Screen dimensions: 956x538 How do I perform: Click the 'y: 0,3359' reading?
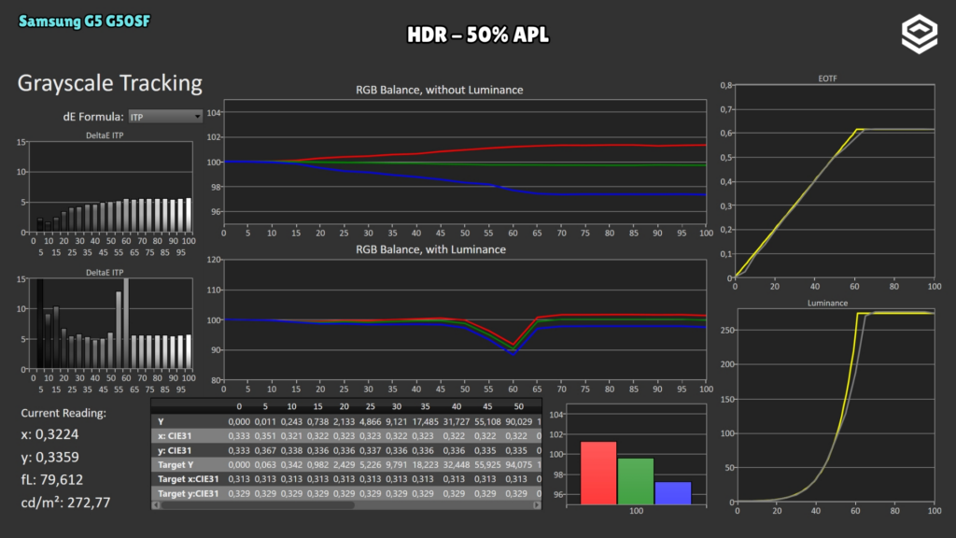49,457
